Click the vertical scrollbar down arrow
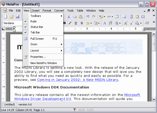Screen dimensions: 157x113 tap(154, 99)
